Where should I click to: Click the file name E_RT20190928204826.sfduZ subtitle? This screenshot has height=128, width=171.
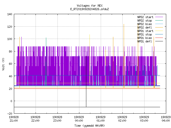pos(90,9)
